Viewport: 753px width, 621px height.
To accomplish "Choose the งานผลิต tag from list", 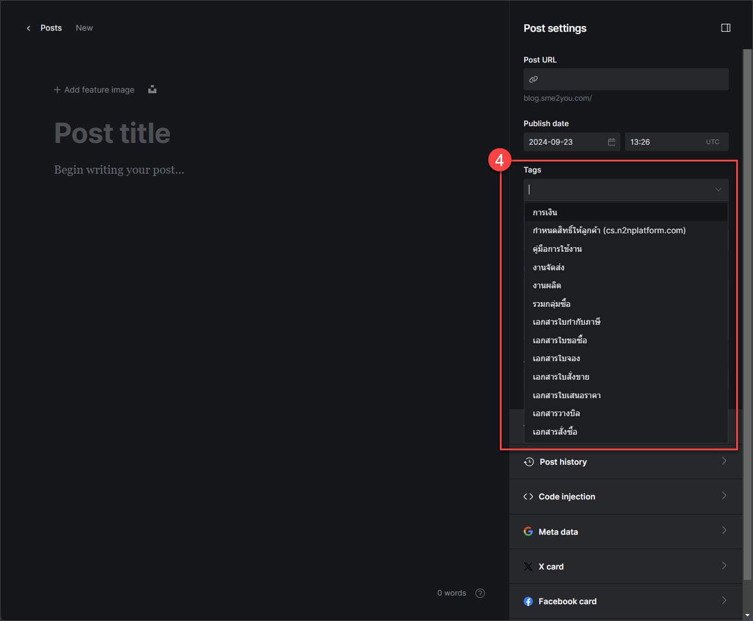I will [547, 285].
